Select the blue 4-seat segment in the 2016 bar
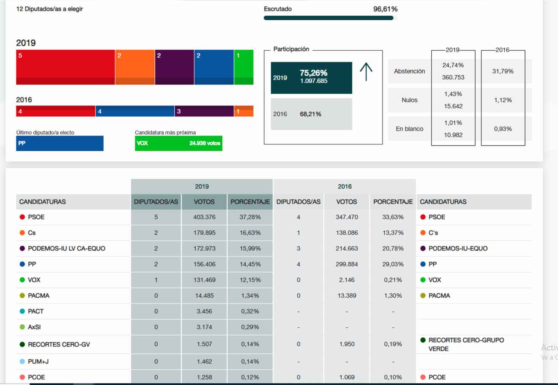Screen dimensions: 558x385 click(135, 111)
